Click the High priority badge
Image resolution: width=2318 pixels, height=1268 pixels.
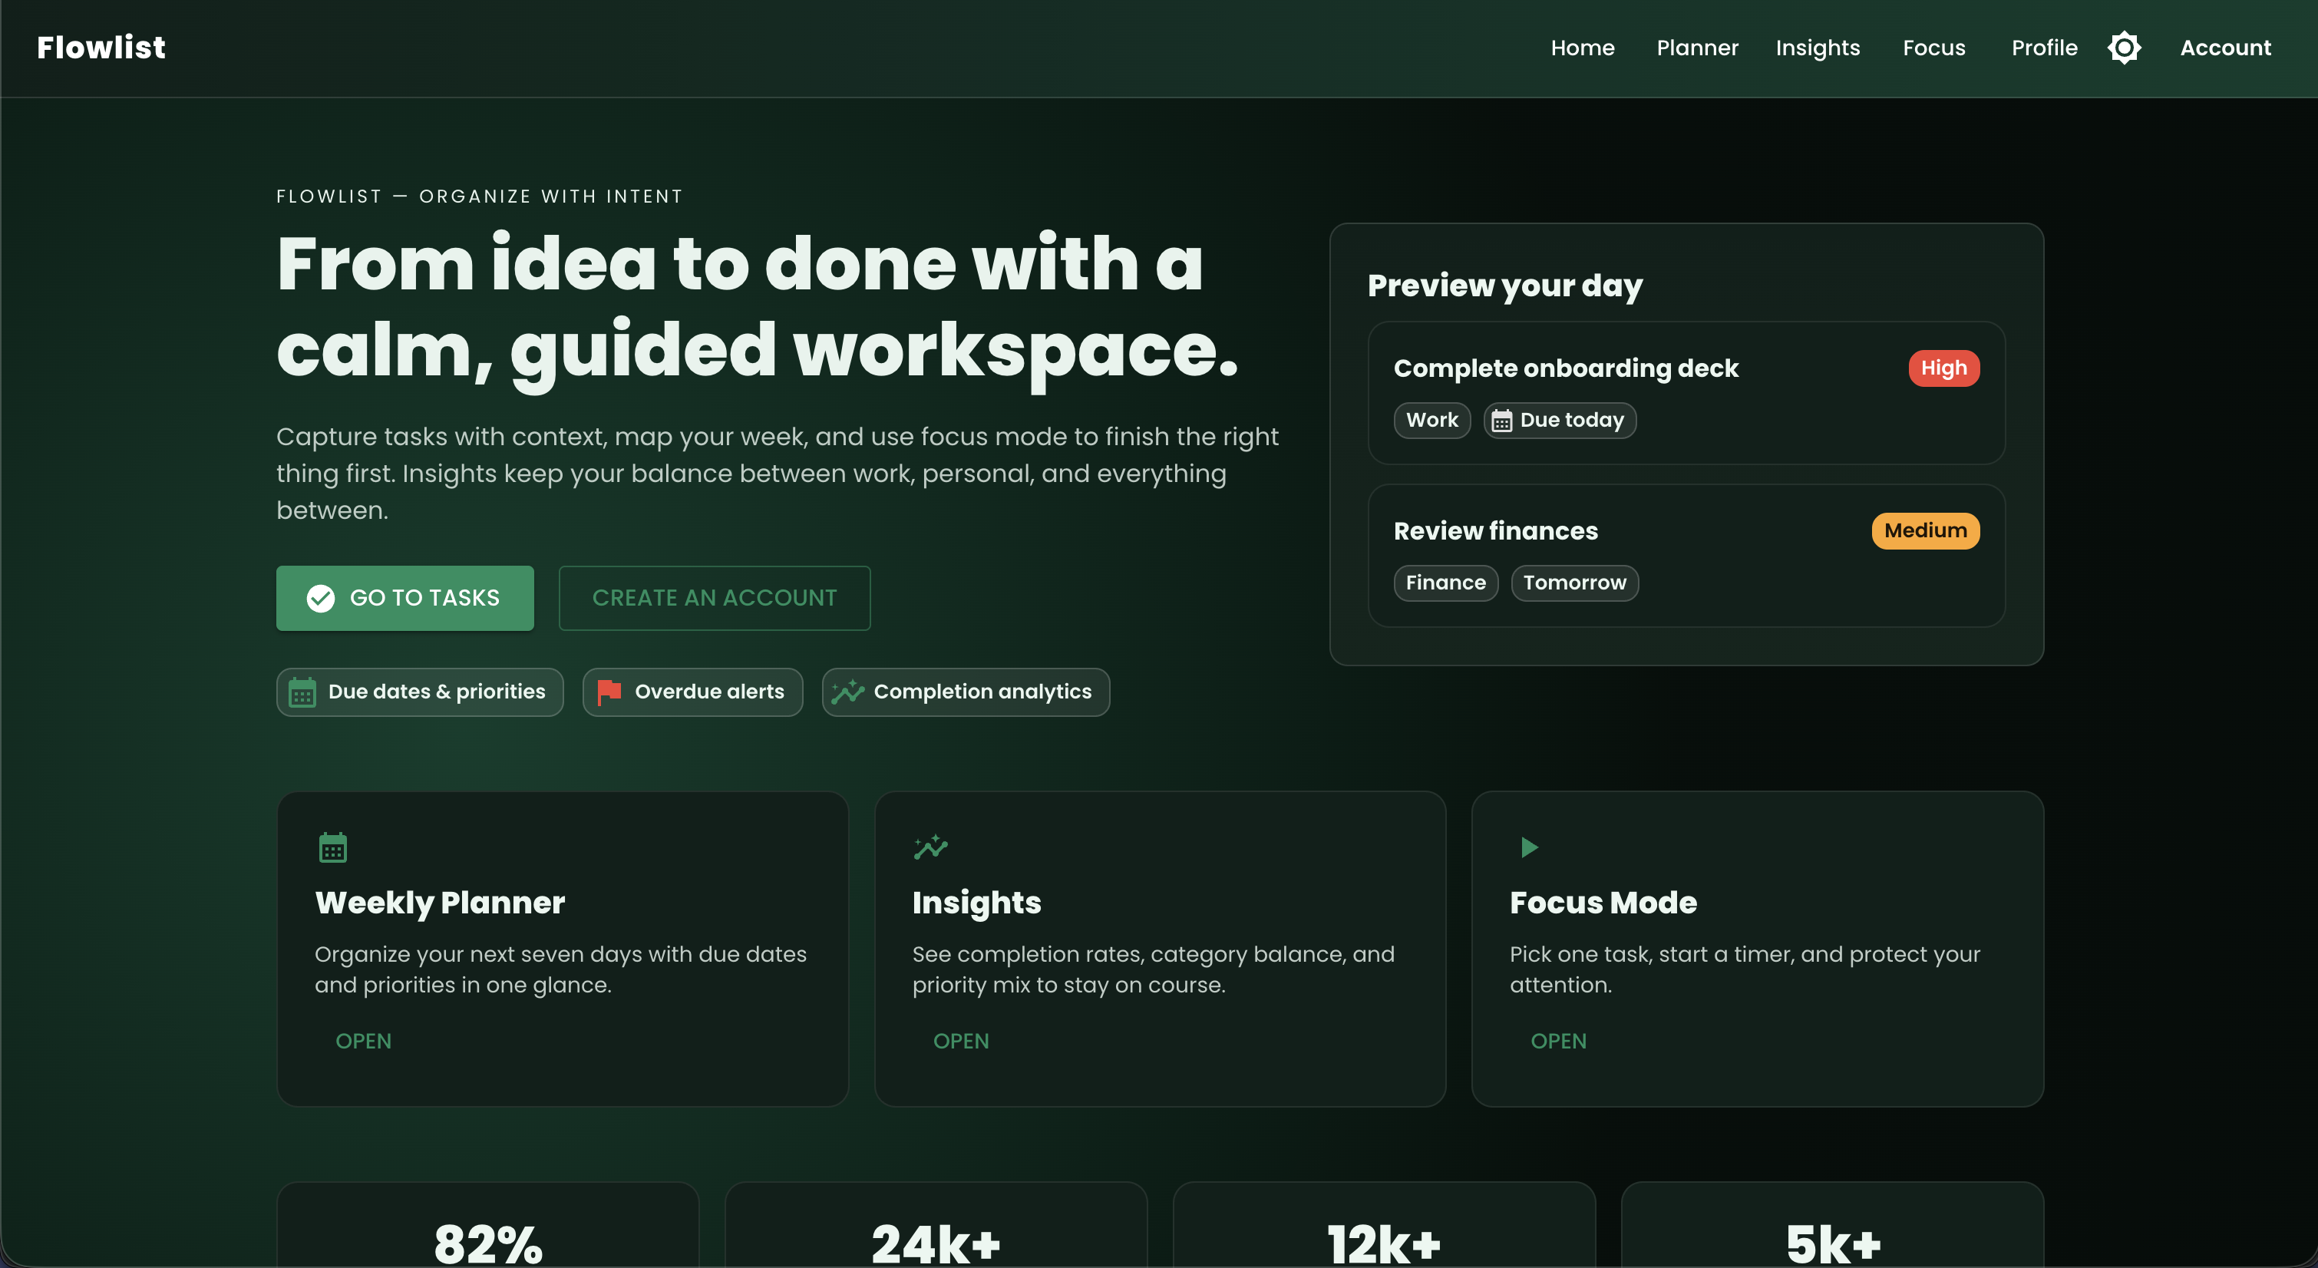(x=1943, y=367)
